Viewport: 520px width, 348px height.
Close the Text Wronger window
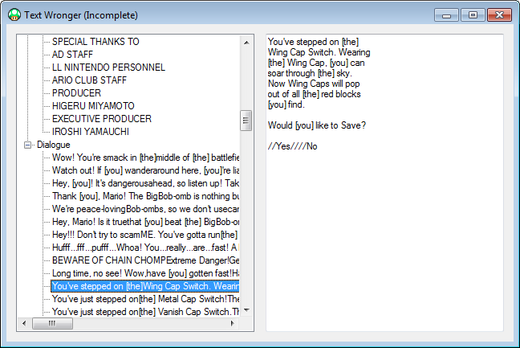point(499,15)
